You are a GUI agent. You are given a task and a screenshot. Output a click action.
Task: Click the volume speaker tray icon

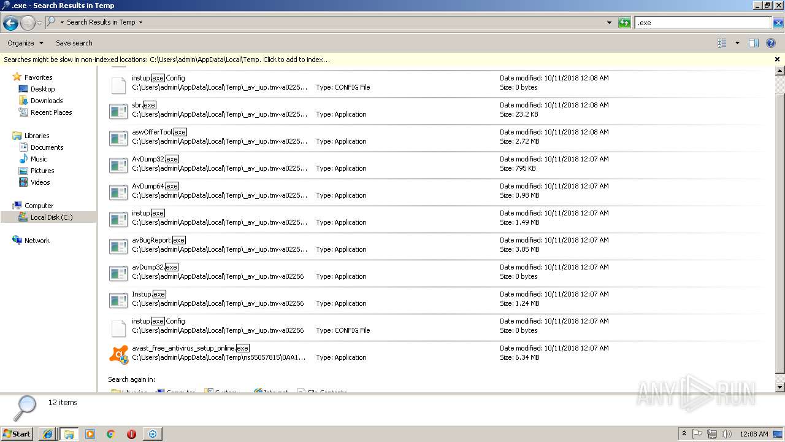(x=726, y=434)
